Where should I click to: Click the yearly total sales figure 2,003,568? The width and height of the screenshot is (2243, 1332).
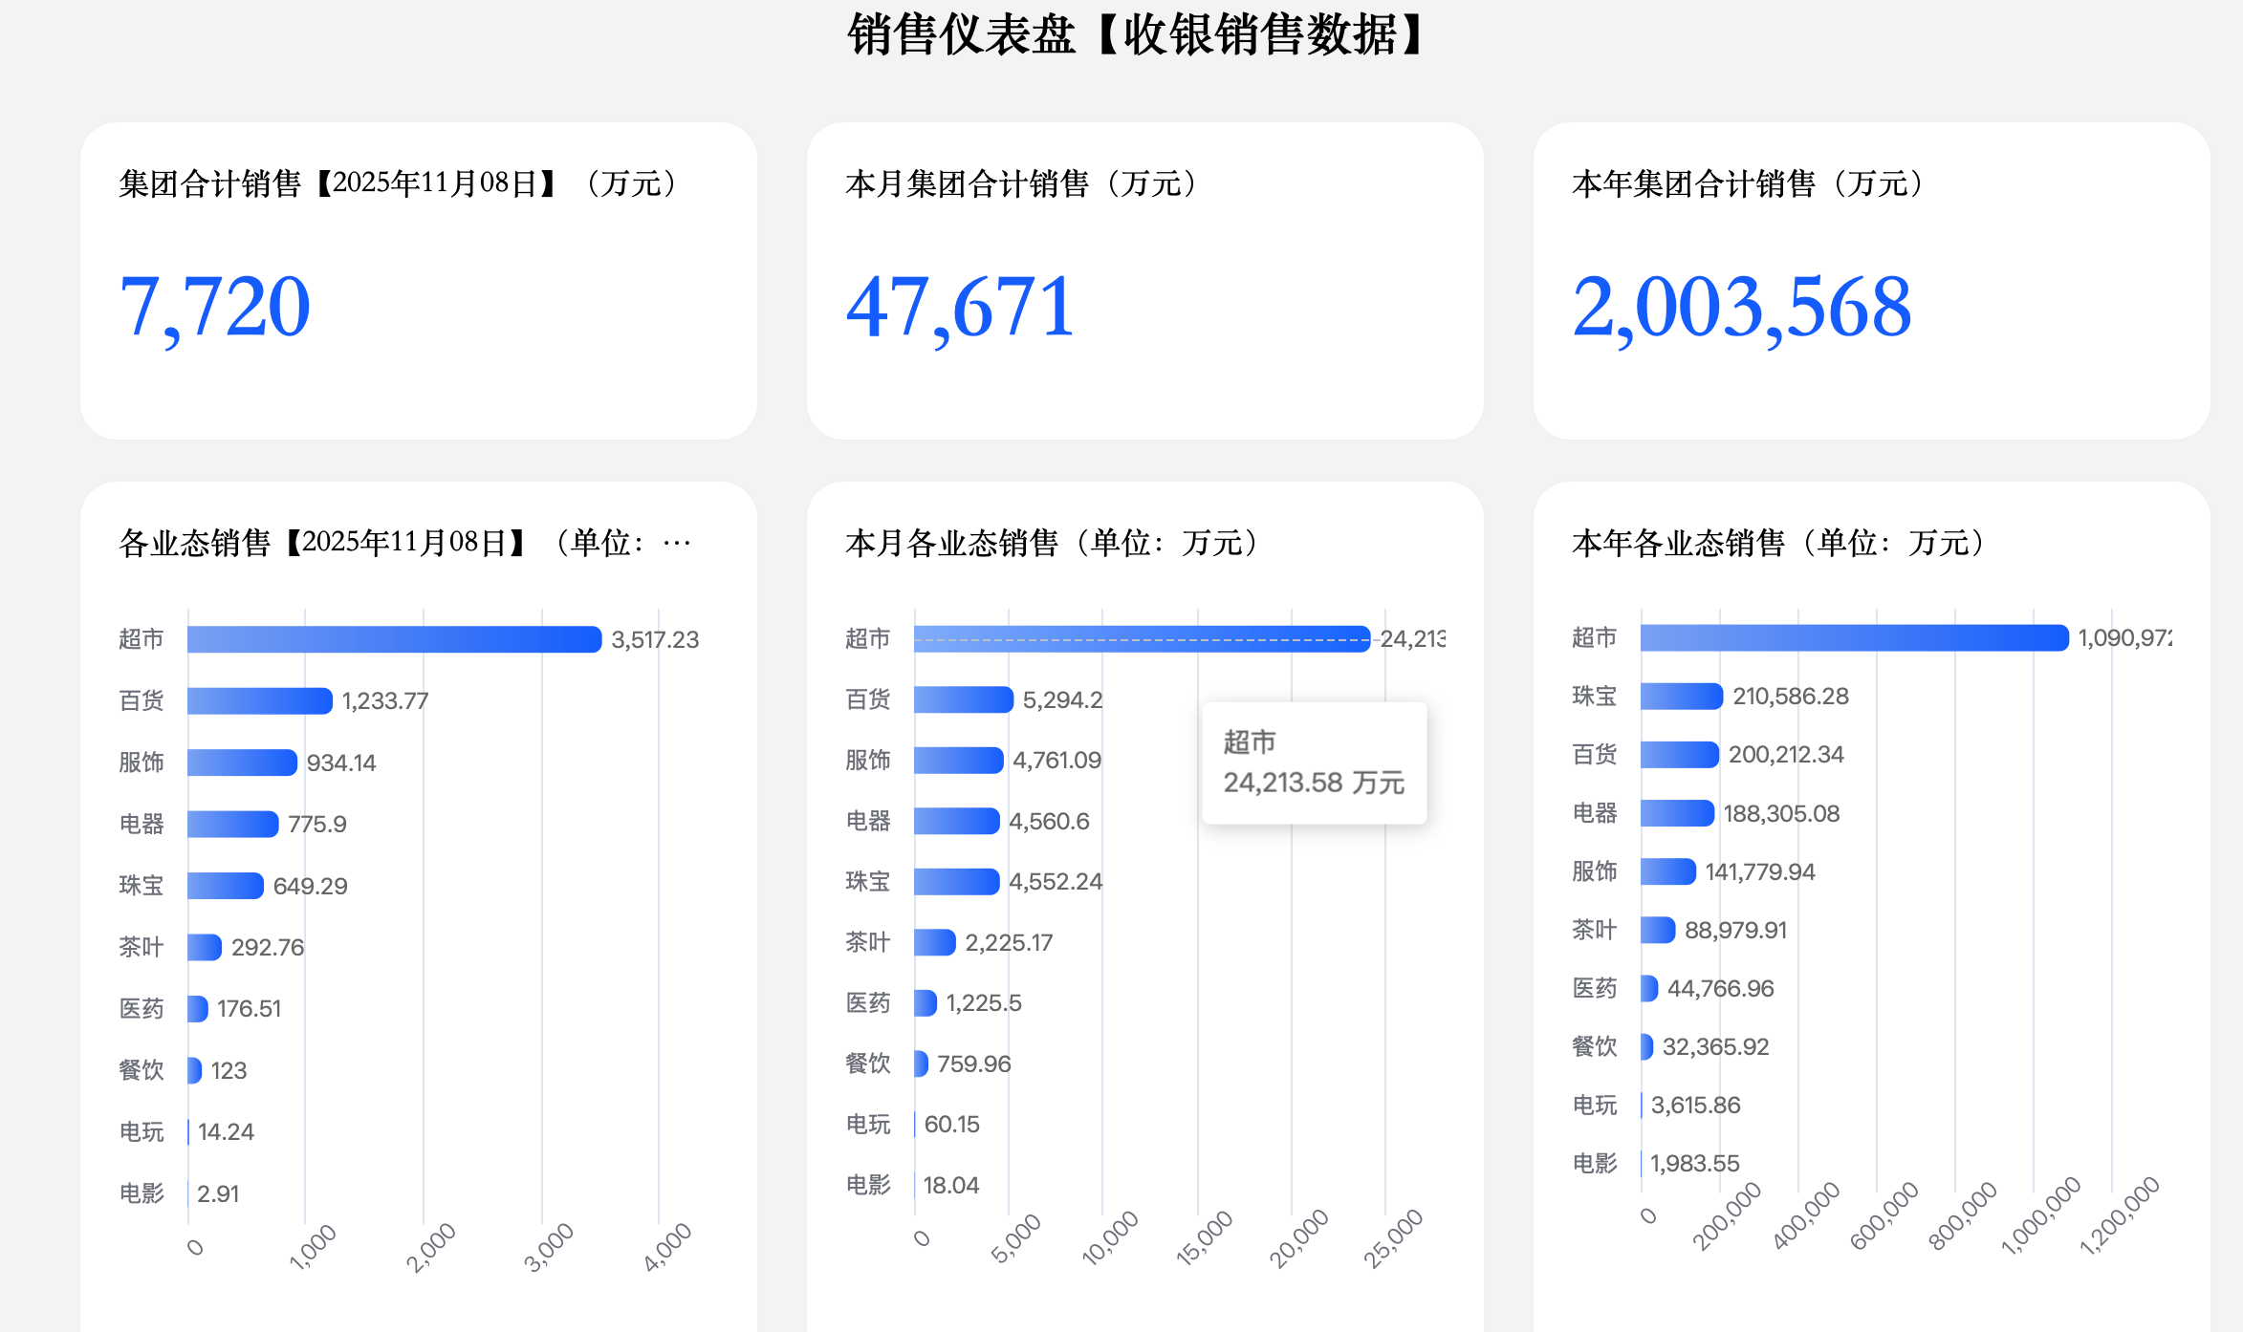click(x=1741, y=307)
